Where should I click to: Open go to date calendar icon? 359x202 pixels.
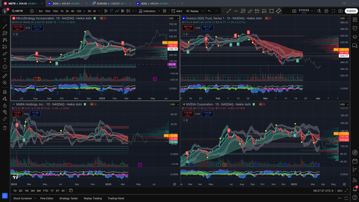click(x=71, y=191)
